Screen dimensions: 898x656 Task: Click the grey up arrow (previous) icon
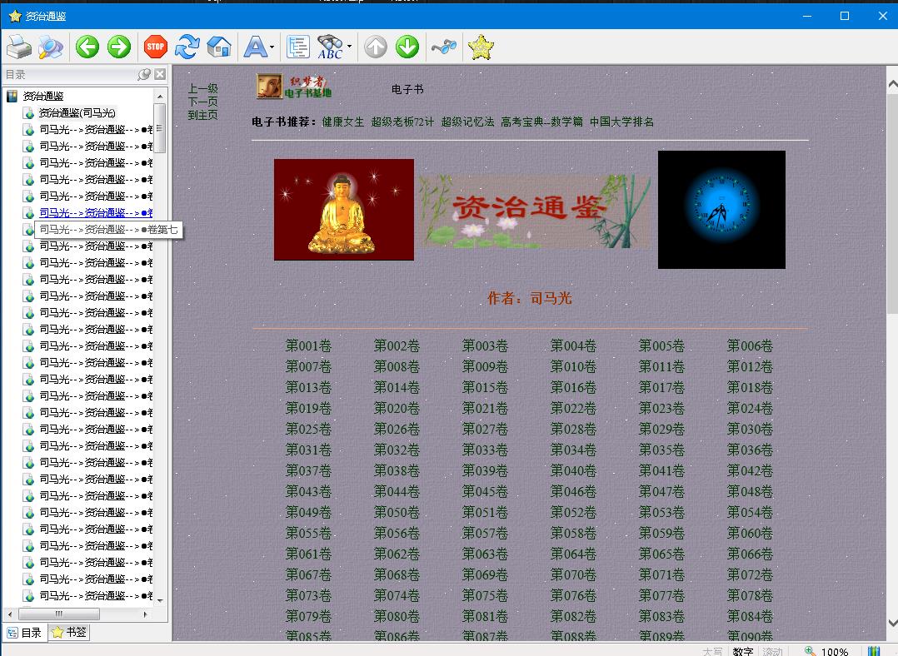tap(376, 47)
